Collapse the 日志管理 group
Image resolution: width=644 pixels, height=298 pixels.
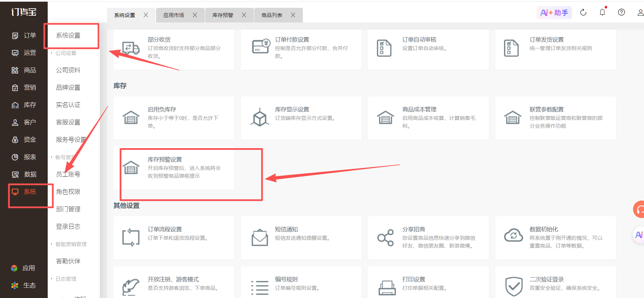64,279
